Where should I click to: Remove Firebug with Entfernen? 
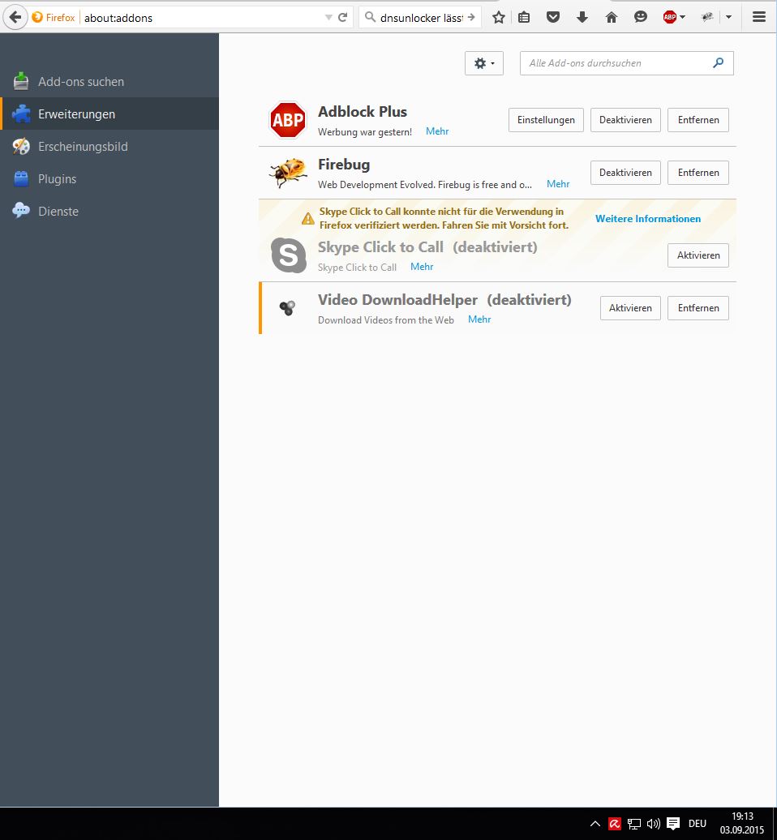coord(698,173)
